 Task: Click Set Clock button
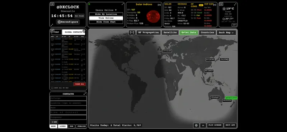(79, 16)
